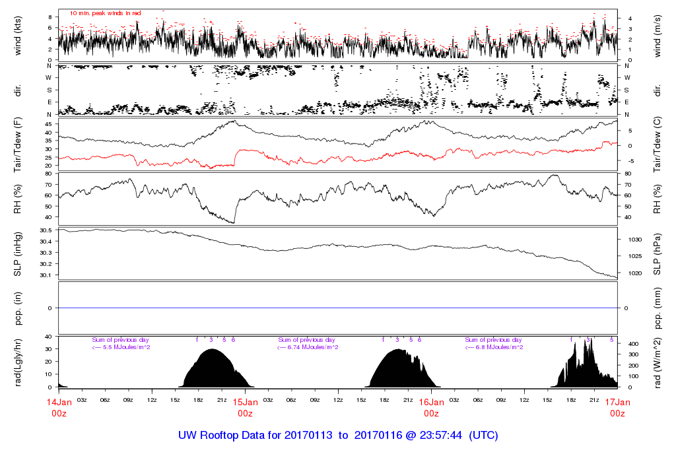Click the '6.8 MJoules/m^2' daily sum annotation
Viewport: 676px width, 462px height.
[x=494, y=347]
